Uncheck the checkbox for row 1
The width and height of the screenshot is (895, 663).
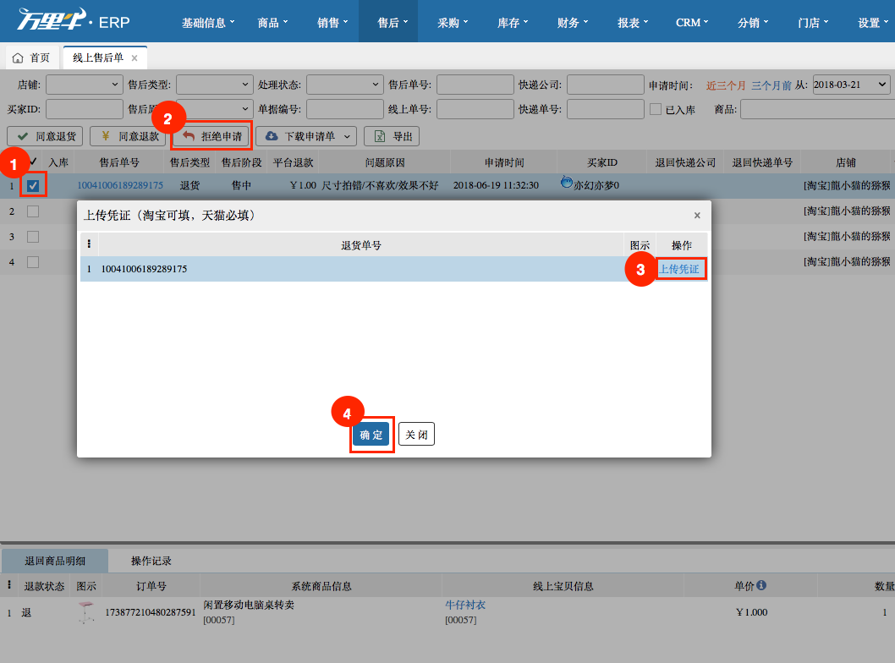pyautogui.click(x=33, y=185)
